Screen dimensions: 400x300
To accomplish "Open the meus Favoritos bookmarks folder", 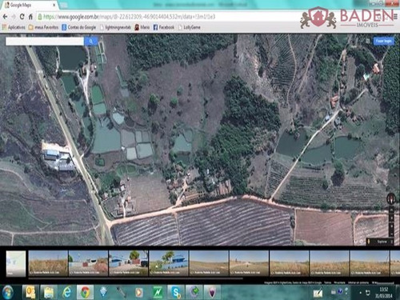I will tap(43, 27).
